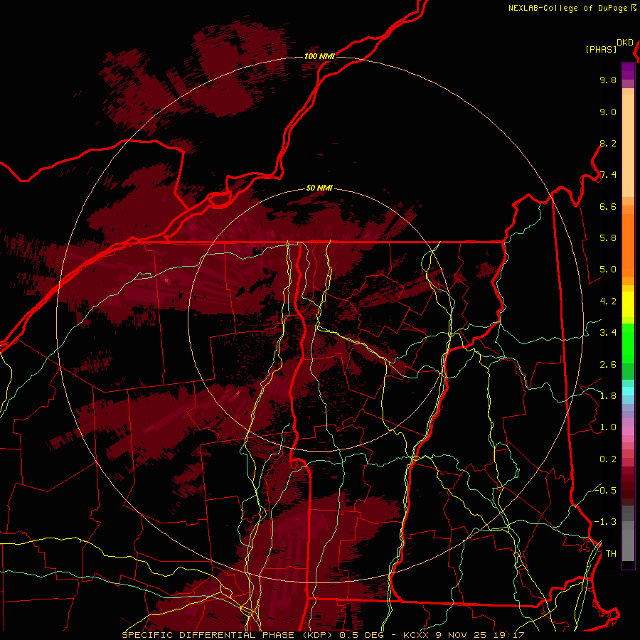Click the bright green band of the color bar

(628, 343)
